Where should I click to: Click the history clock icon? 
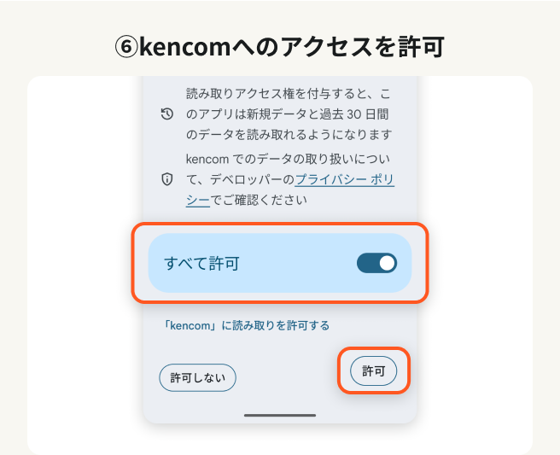pos(167,114)
